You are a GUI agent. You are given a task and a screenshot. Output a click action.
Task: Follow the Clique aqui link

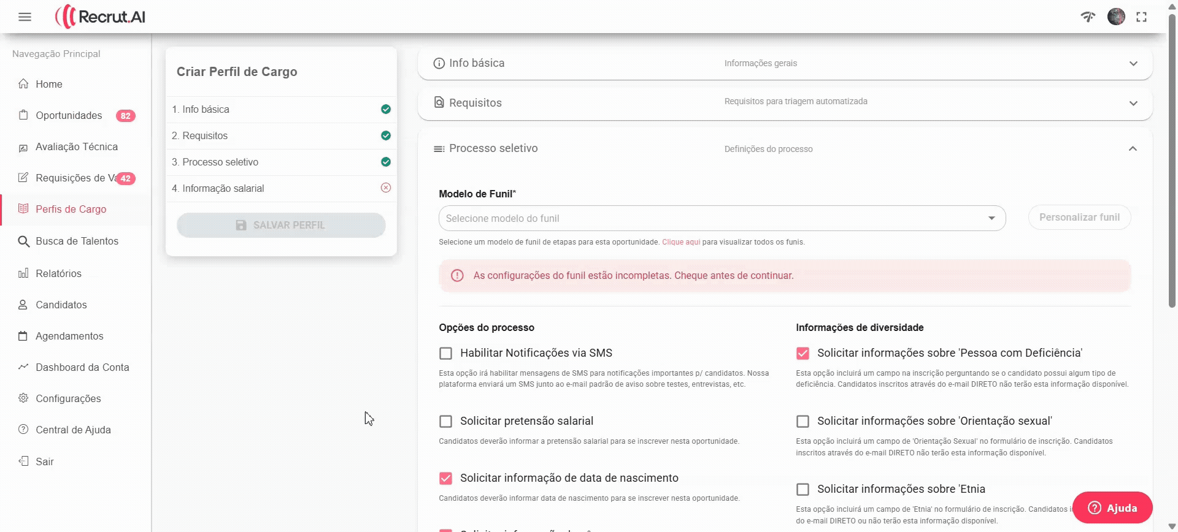tap(680, 242)
